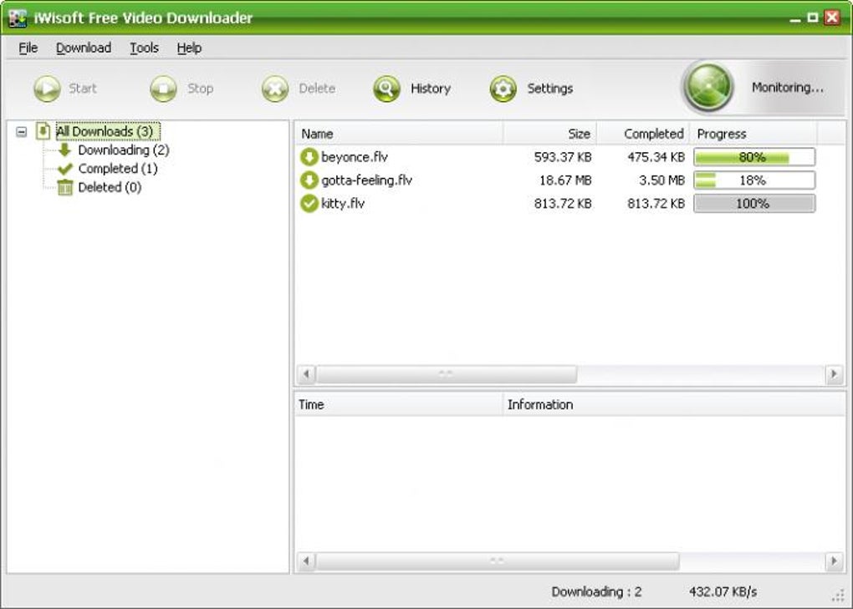This screenshot has width=853, height=609.
Task: Click the 432.07 KB/s speed in status bar
Action: point(723,591)
